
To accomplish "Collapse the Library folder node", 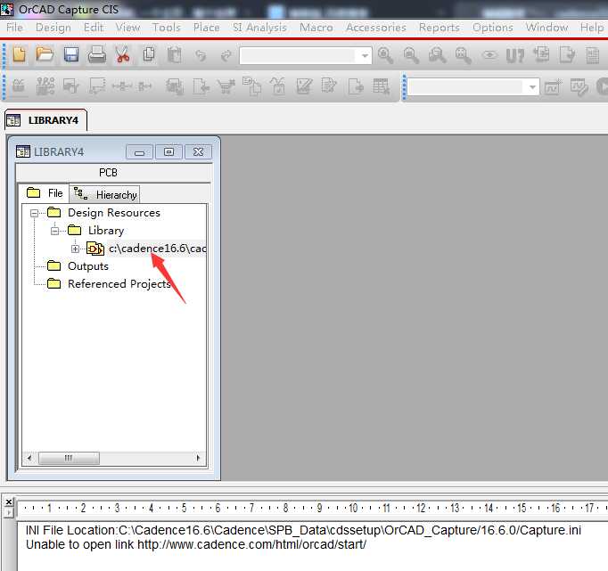I will click(54, 231).
